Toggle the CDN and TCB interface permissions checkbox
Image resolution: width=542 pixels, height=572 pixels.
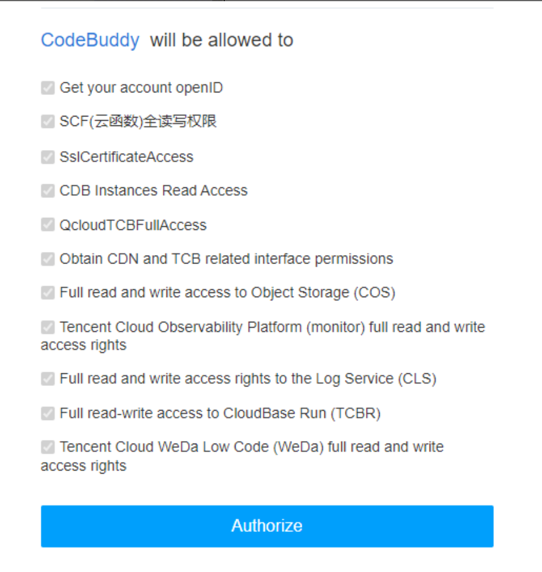coord(47,259)
